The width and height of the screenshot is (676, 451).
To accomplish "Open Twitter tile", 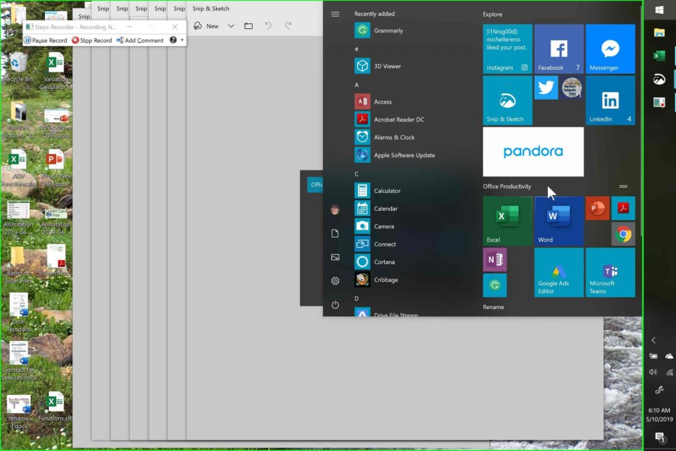I will point(546,88).
